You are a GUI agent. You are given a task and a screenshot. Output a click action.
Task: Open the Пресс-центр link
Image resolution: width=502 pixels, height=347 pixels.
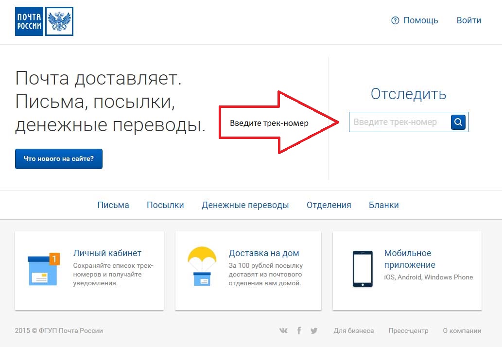coord(408,330)
